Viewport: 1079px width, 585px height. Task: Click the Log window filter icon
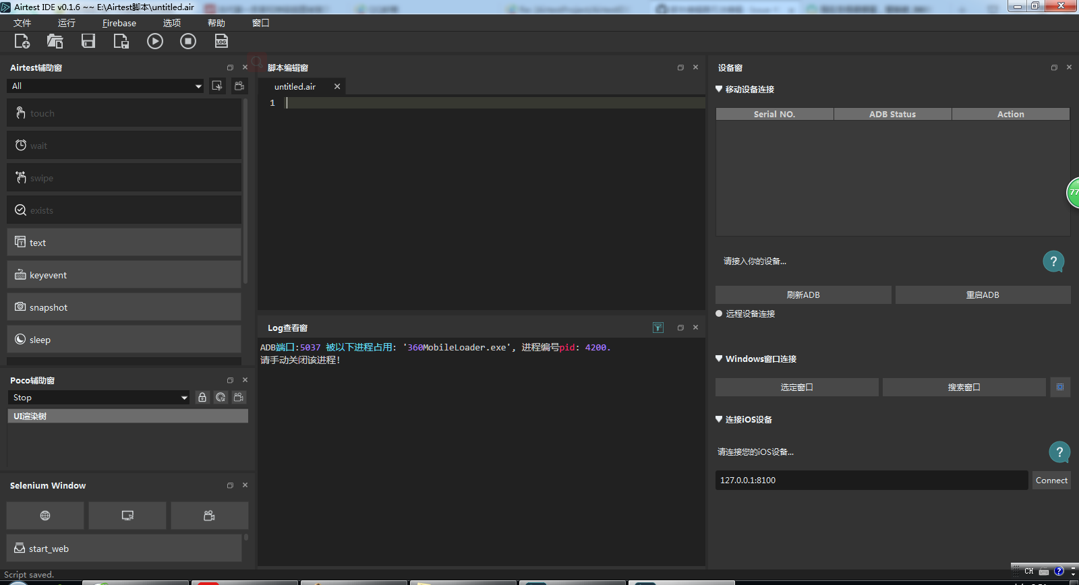pyautogui.click(x=658, y=328)
